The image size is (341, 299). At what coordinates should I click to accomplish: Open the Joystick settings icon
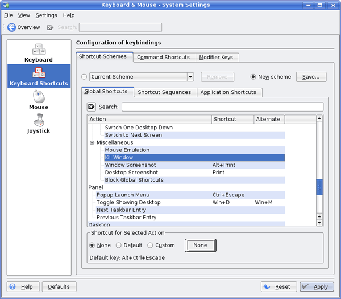click(39, 120)
